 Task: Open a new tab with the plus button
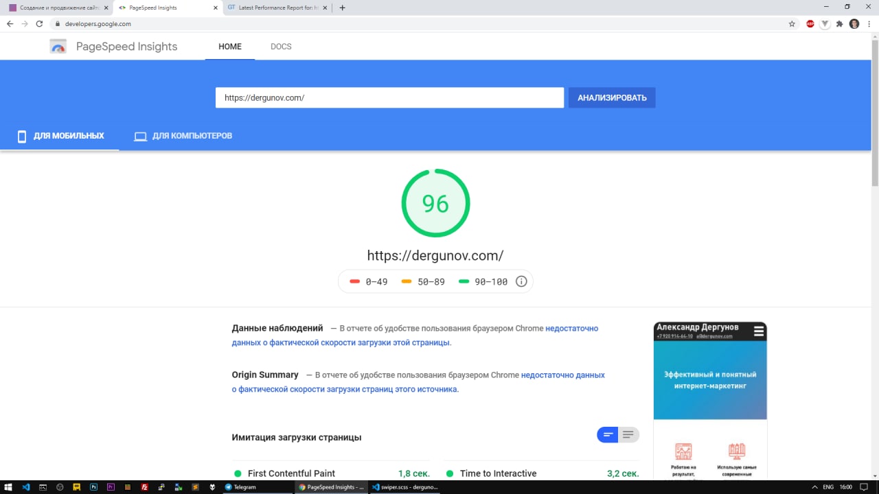click(343, 8)
